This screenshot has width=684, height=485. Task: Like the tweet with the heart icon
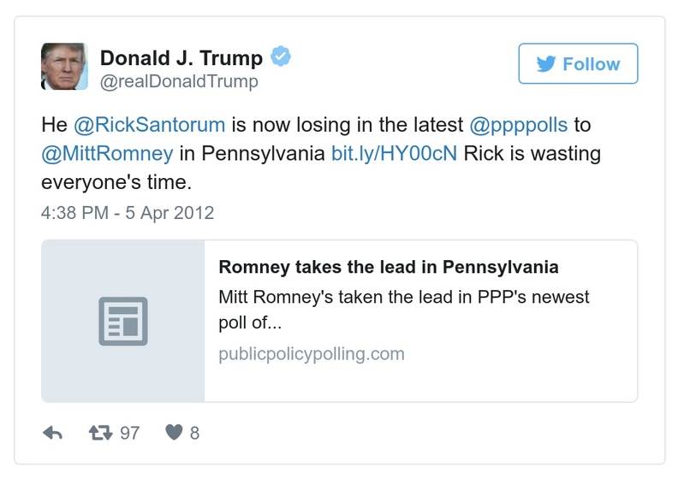(174, 434)
